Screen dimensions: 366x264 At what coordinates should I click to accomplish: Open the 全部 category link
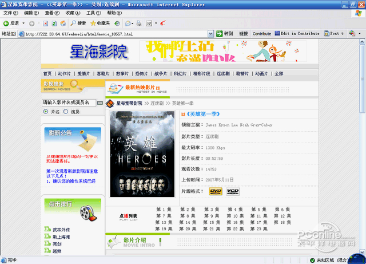(x=279, y=74)
